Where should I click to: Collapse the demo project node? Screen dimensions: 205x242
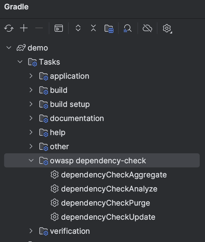(x=9, y=48)
